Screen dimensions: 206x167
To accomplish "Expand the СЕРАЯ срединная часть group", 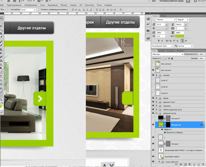I will click(156, 109).
